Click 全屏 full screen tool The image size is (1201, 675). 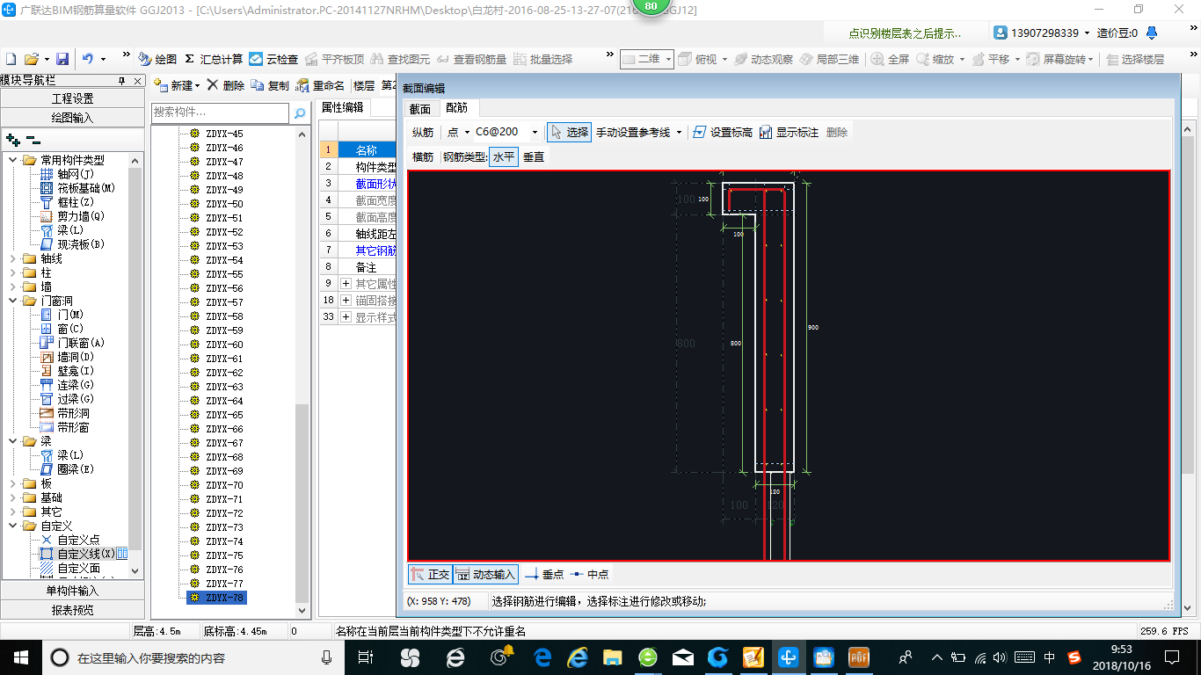tap(890, 59)
